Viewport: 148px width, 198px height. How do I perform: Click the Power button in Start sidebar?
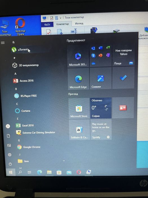coord(10,164)
